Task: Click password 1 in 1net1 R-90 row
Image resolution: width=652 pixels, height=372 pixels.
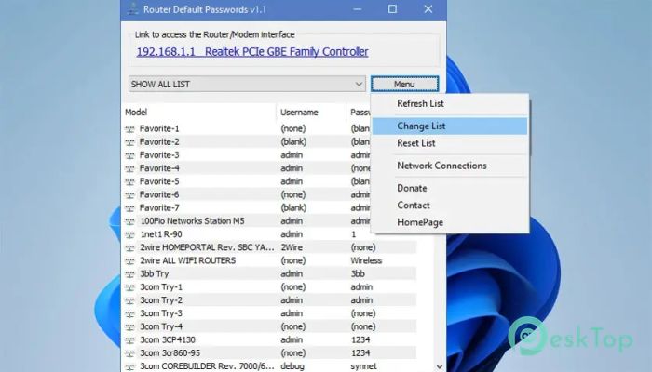Action: click(353, 234)
